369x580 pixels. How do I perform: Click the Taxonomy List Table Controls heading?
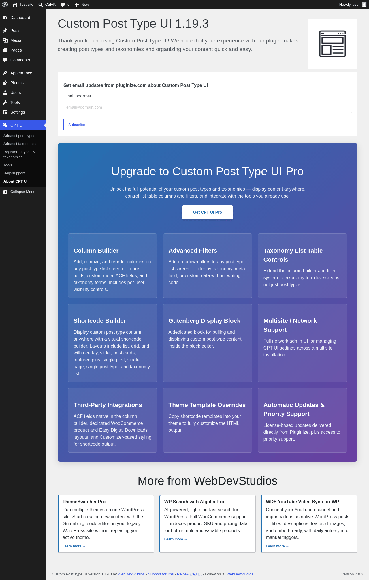[293, 255]
